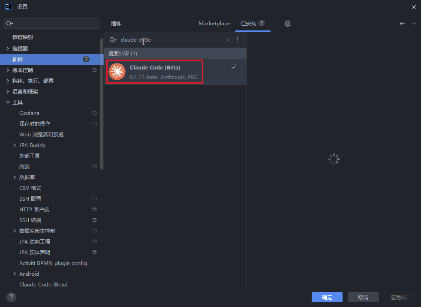Viewport: 421px width, 307px height.
Task: Click the back navigation arrow
Action: coord(402,24)
